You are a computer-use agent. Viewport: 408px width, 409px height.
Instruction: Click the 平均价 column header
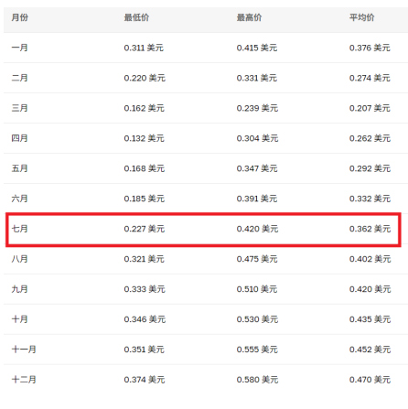(x=362, y=17)
